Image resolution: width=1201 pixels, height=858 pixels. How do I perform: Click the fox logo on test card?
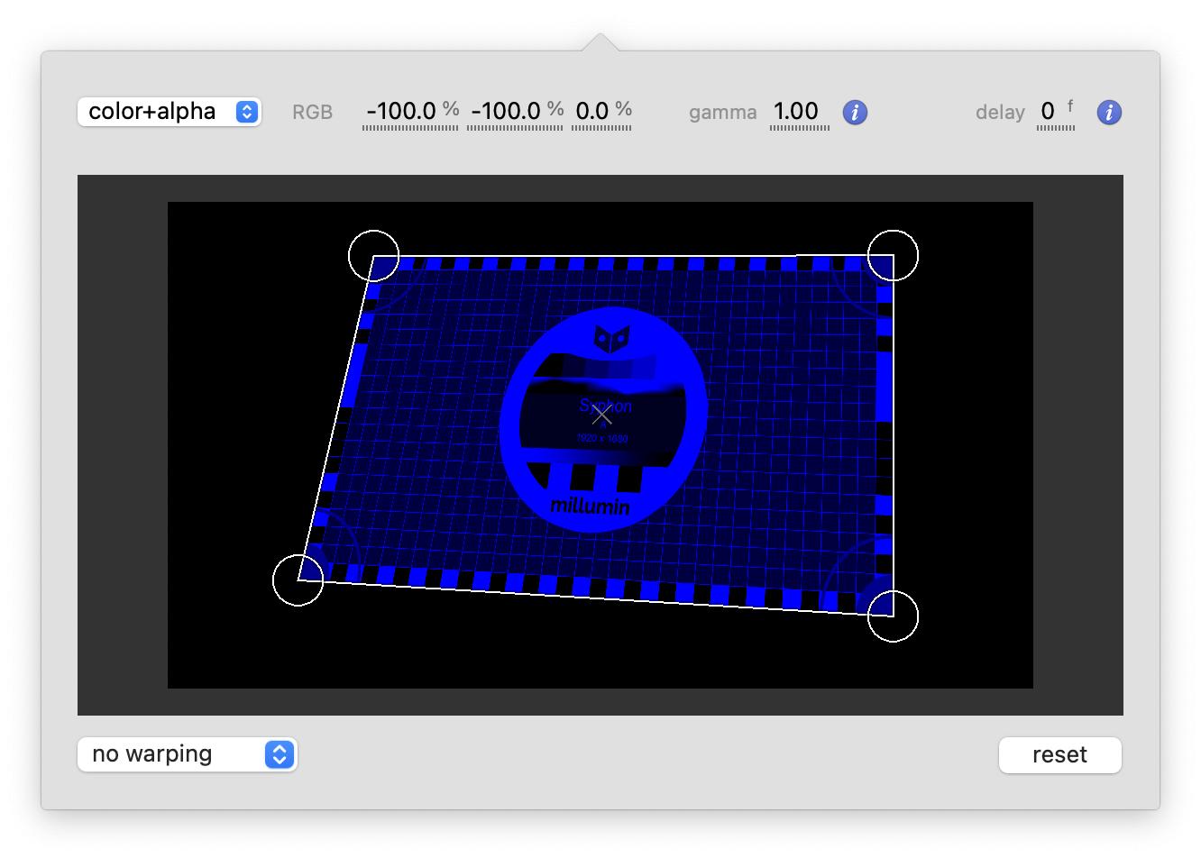pyautogui.click(x=610, y=339)
